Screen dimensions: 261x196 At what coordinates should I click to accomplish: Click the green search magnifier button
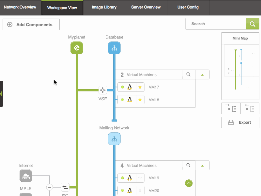tap(252, 24)
